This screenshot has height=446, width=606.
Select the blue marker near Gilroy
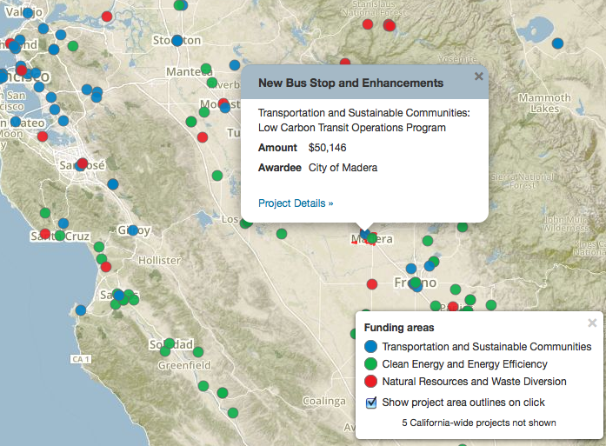coord(132,230)
